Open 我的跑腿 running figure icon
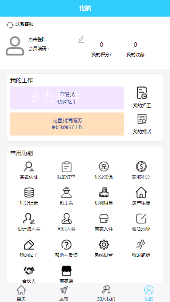This screenshot has height=302, width=170. [x=141, y=244]
